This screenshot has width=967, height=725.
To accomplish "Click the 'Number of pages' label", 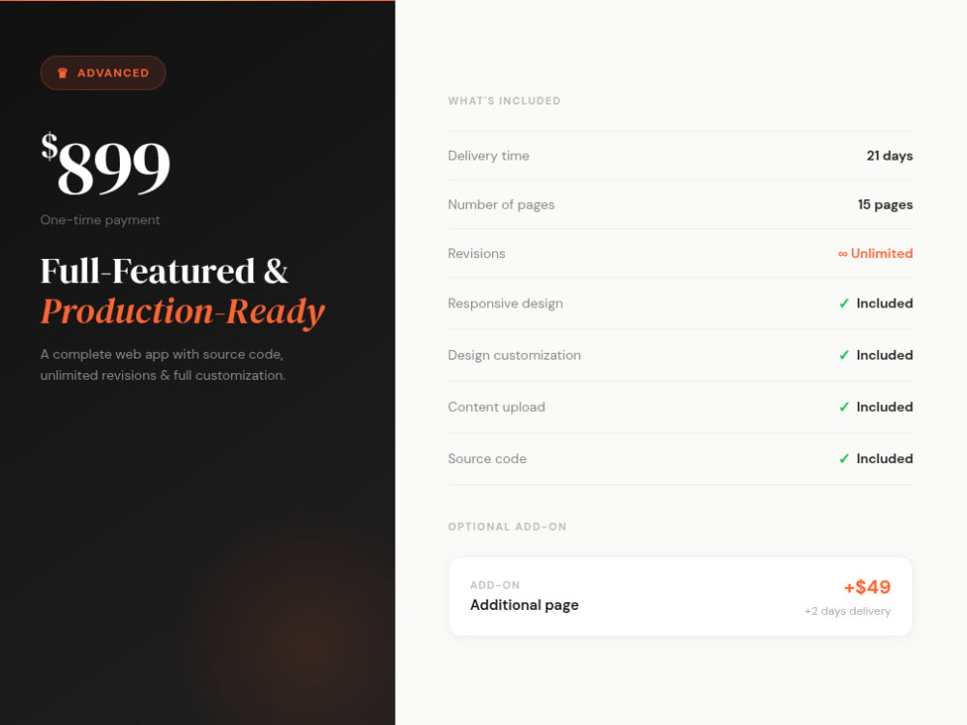I will (501, 205).
